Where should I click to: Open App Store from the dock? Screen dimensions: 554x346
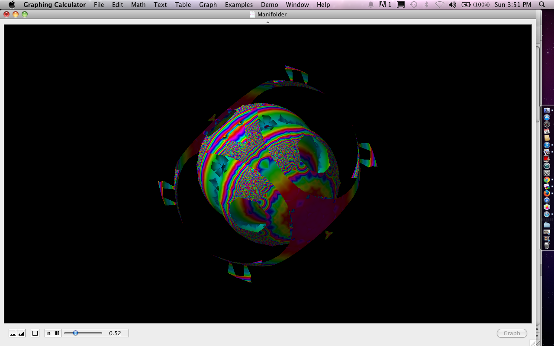tap(547, 117)
